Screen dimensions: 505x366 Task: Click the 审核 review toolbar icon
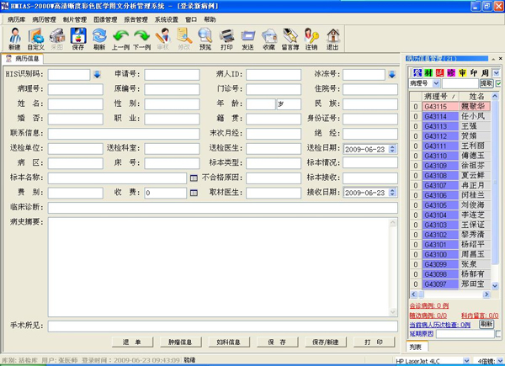point(163,39)
